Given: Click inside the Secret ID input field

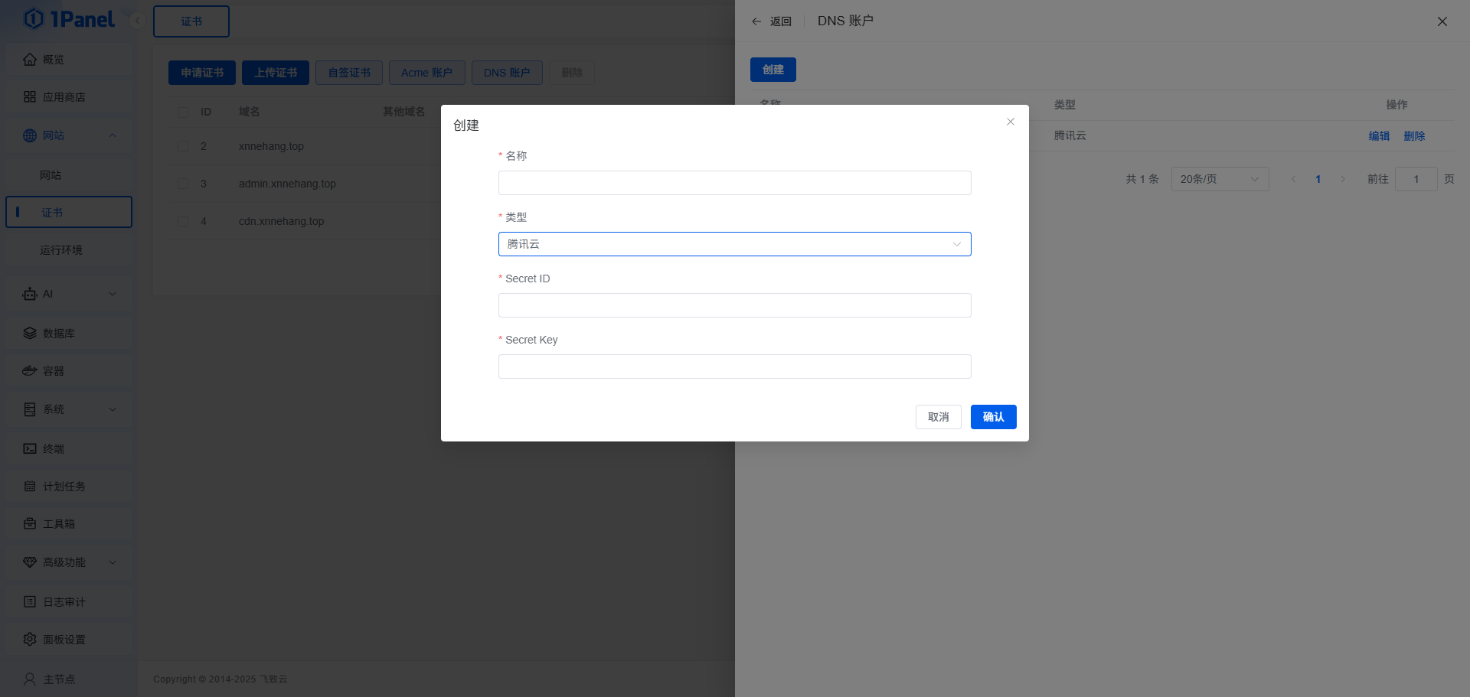Looking at the screenshot, I should (734, 305).
